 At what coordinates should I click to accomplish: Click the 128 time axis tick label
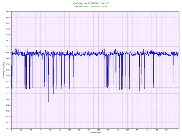pyautogui.click(x=50, y=130)
